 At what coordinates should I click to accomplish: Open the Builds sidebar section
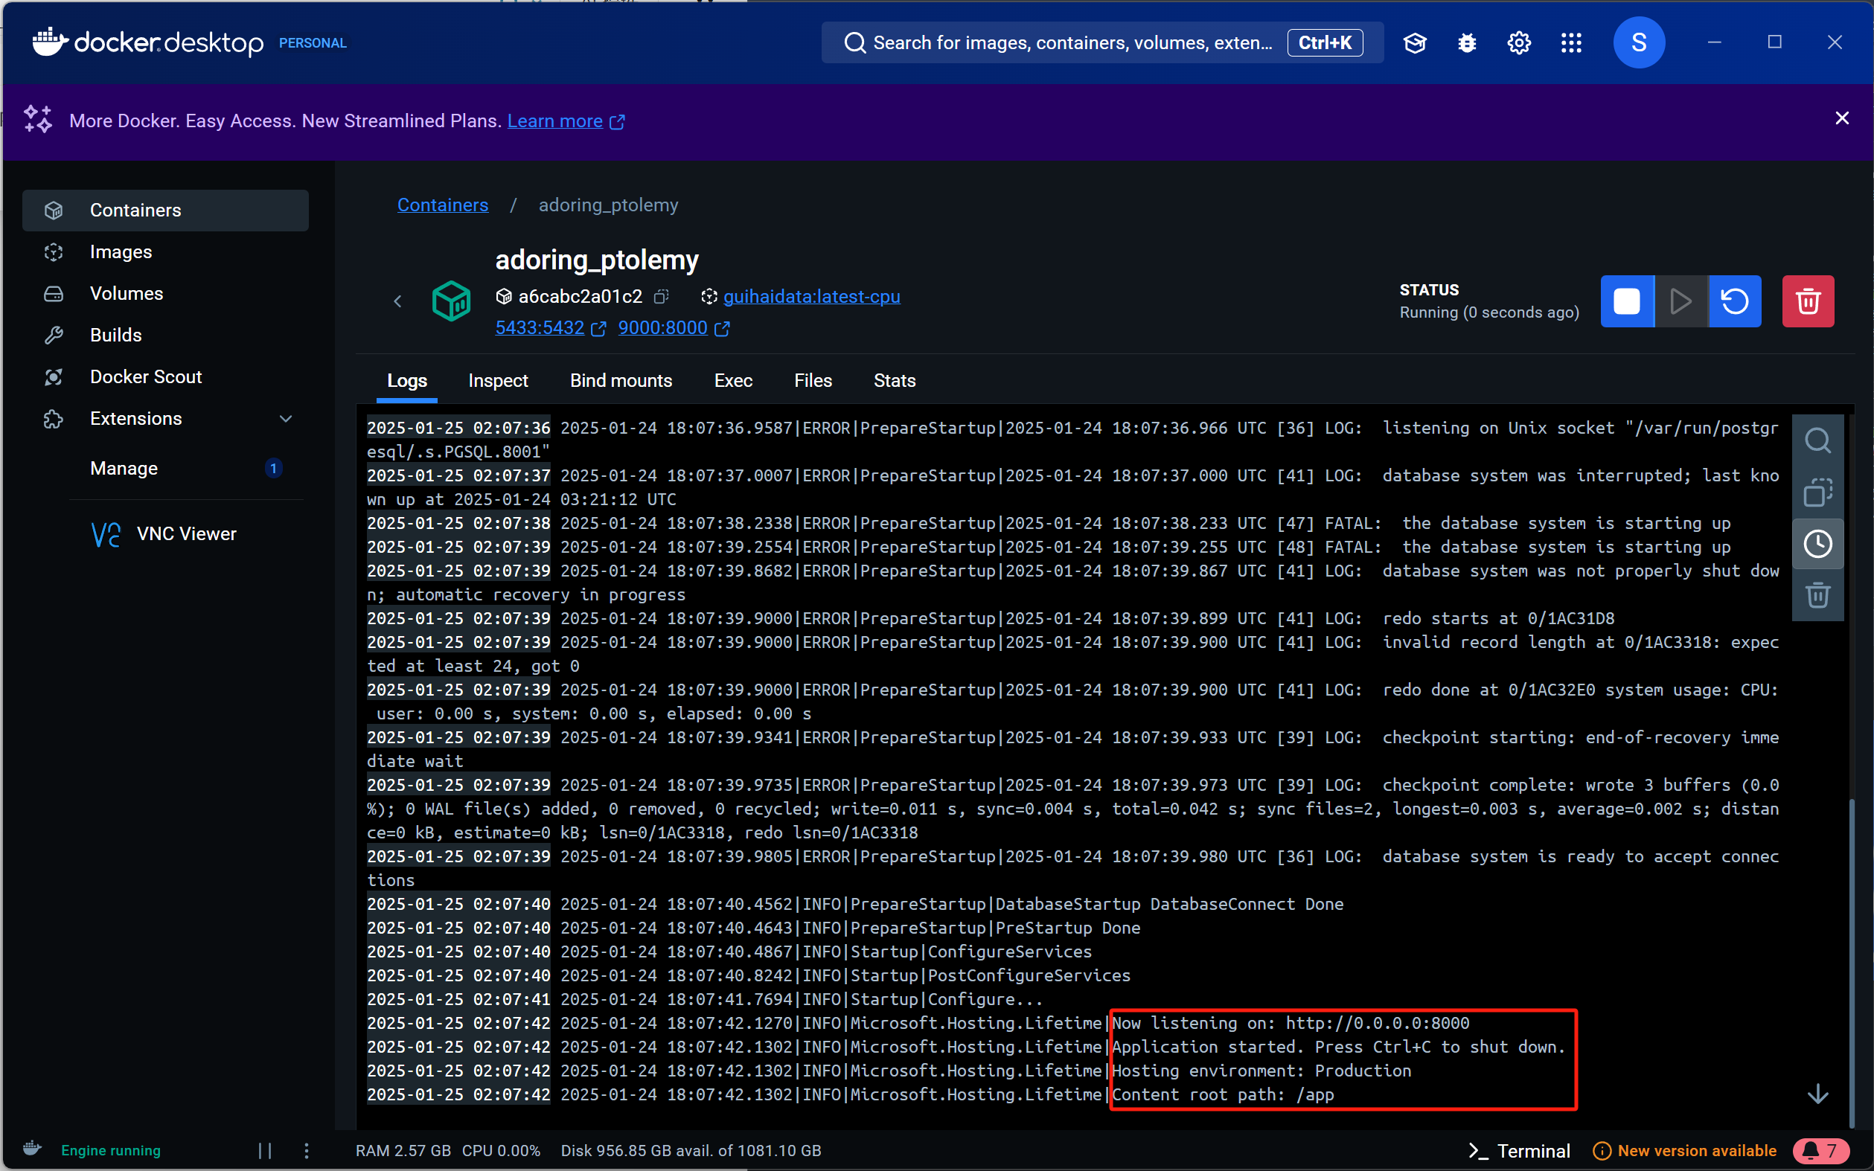(x=165, y=336)
